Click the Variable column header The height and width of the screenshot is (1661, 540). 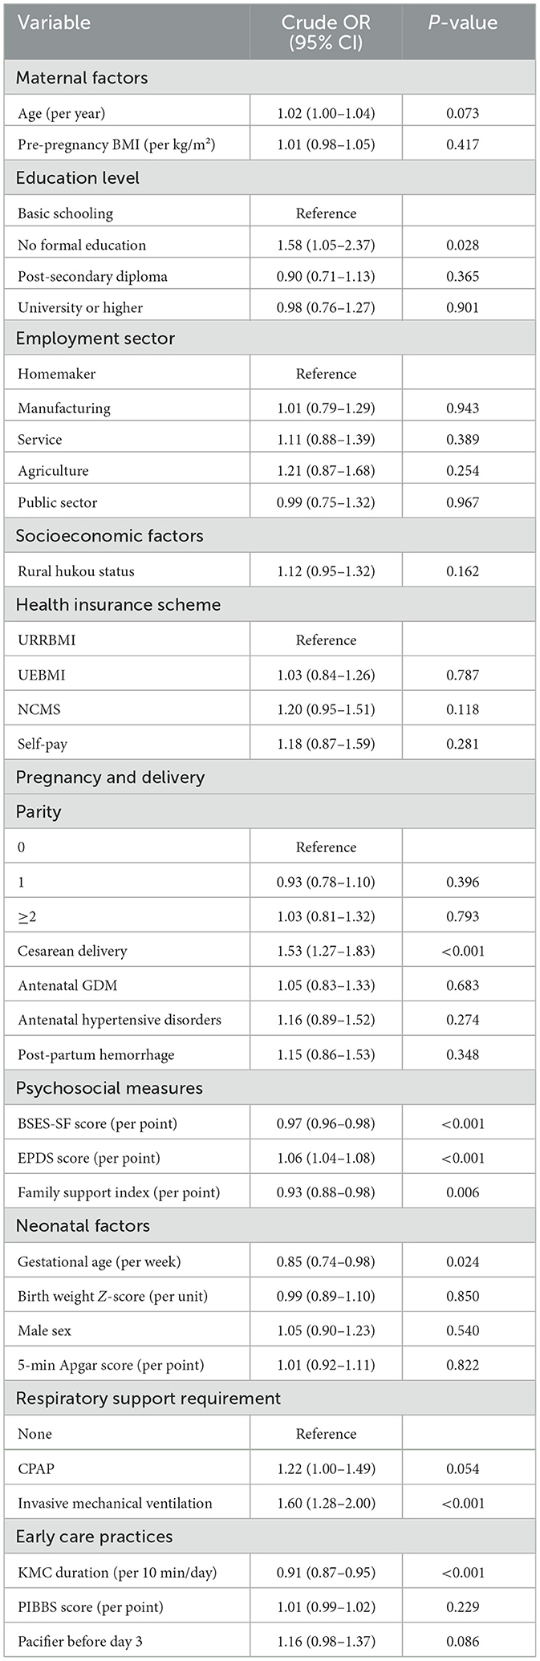pos(54,22)
